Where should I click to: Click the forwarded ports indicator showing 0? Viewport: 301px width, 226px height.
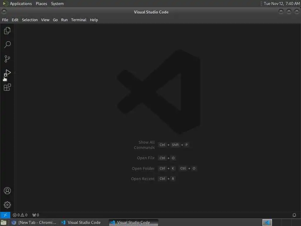[36, 215]
